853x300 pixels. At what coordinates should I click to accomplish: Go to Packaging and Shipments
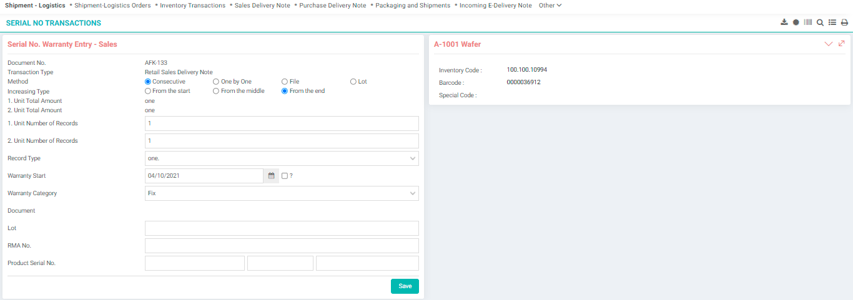coord(413,5)
